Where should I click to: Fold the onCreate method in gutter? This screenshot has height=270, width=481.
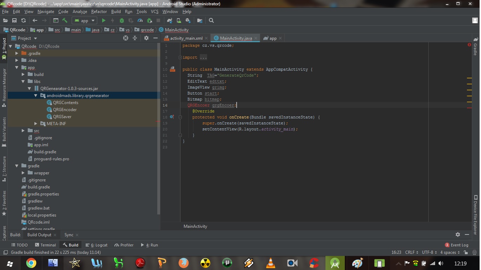click(180, 117)
